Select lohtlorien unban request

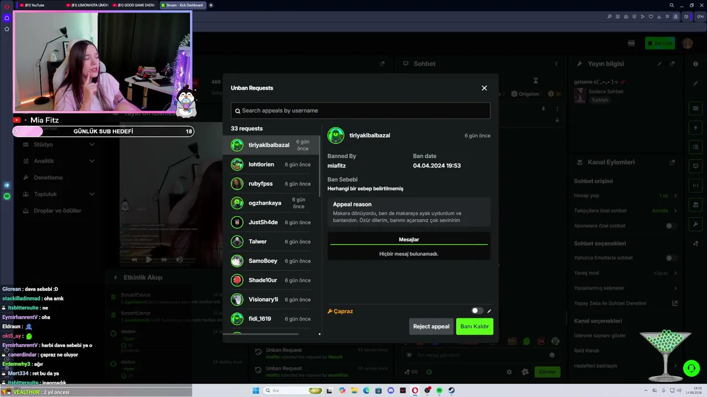point(271,164)
